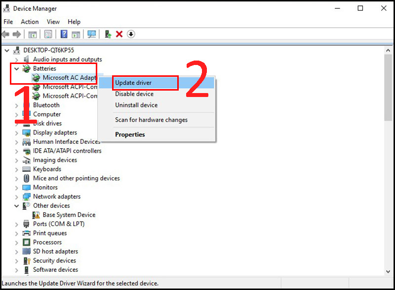The width and height of the screenshot is (395, 290).
Task: Open the View menu
Action: (53, 22)
